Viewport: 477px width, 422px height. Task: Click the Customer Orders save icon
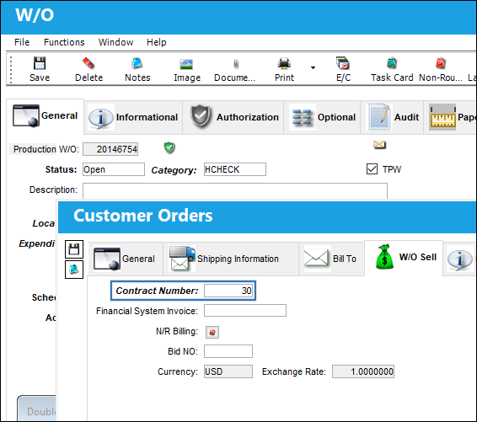pyautogui.click(x=74, y=249)
